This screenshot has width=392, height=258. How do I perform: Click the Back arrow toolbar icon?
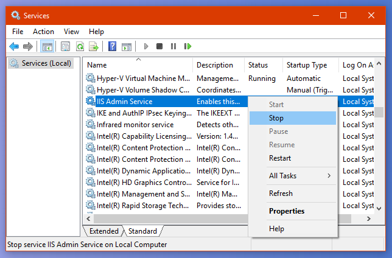tap(14, 46)
